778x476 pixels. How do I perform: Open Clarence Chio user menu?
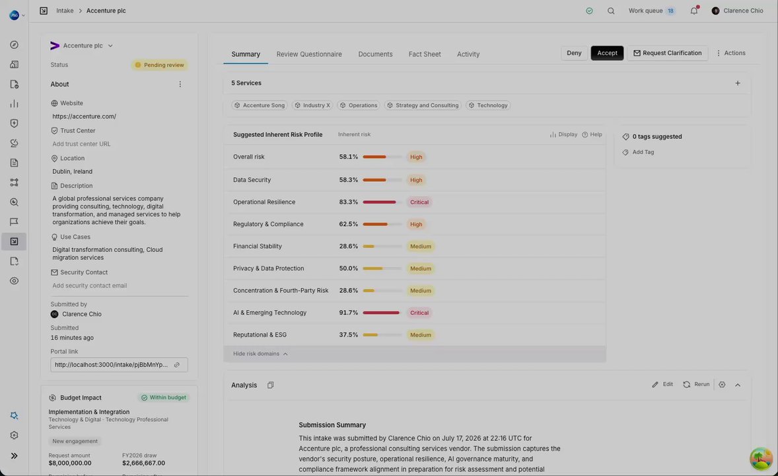[737, 11]
